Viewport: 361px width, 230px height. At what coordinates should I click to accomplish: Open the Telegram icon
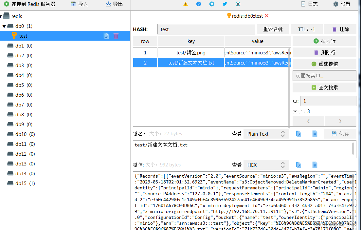(211, 4)
